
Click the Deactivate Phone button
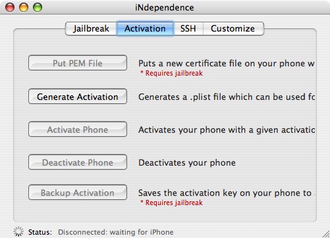pyautogui.click(x=78, y=162)
